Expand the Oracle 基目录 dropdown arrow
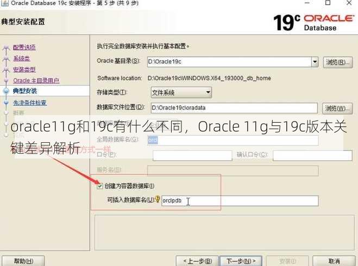358x266 pixels. click(x=315, y=62)
